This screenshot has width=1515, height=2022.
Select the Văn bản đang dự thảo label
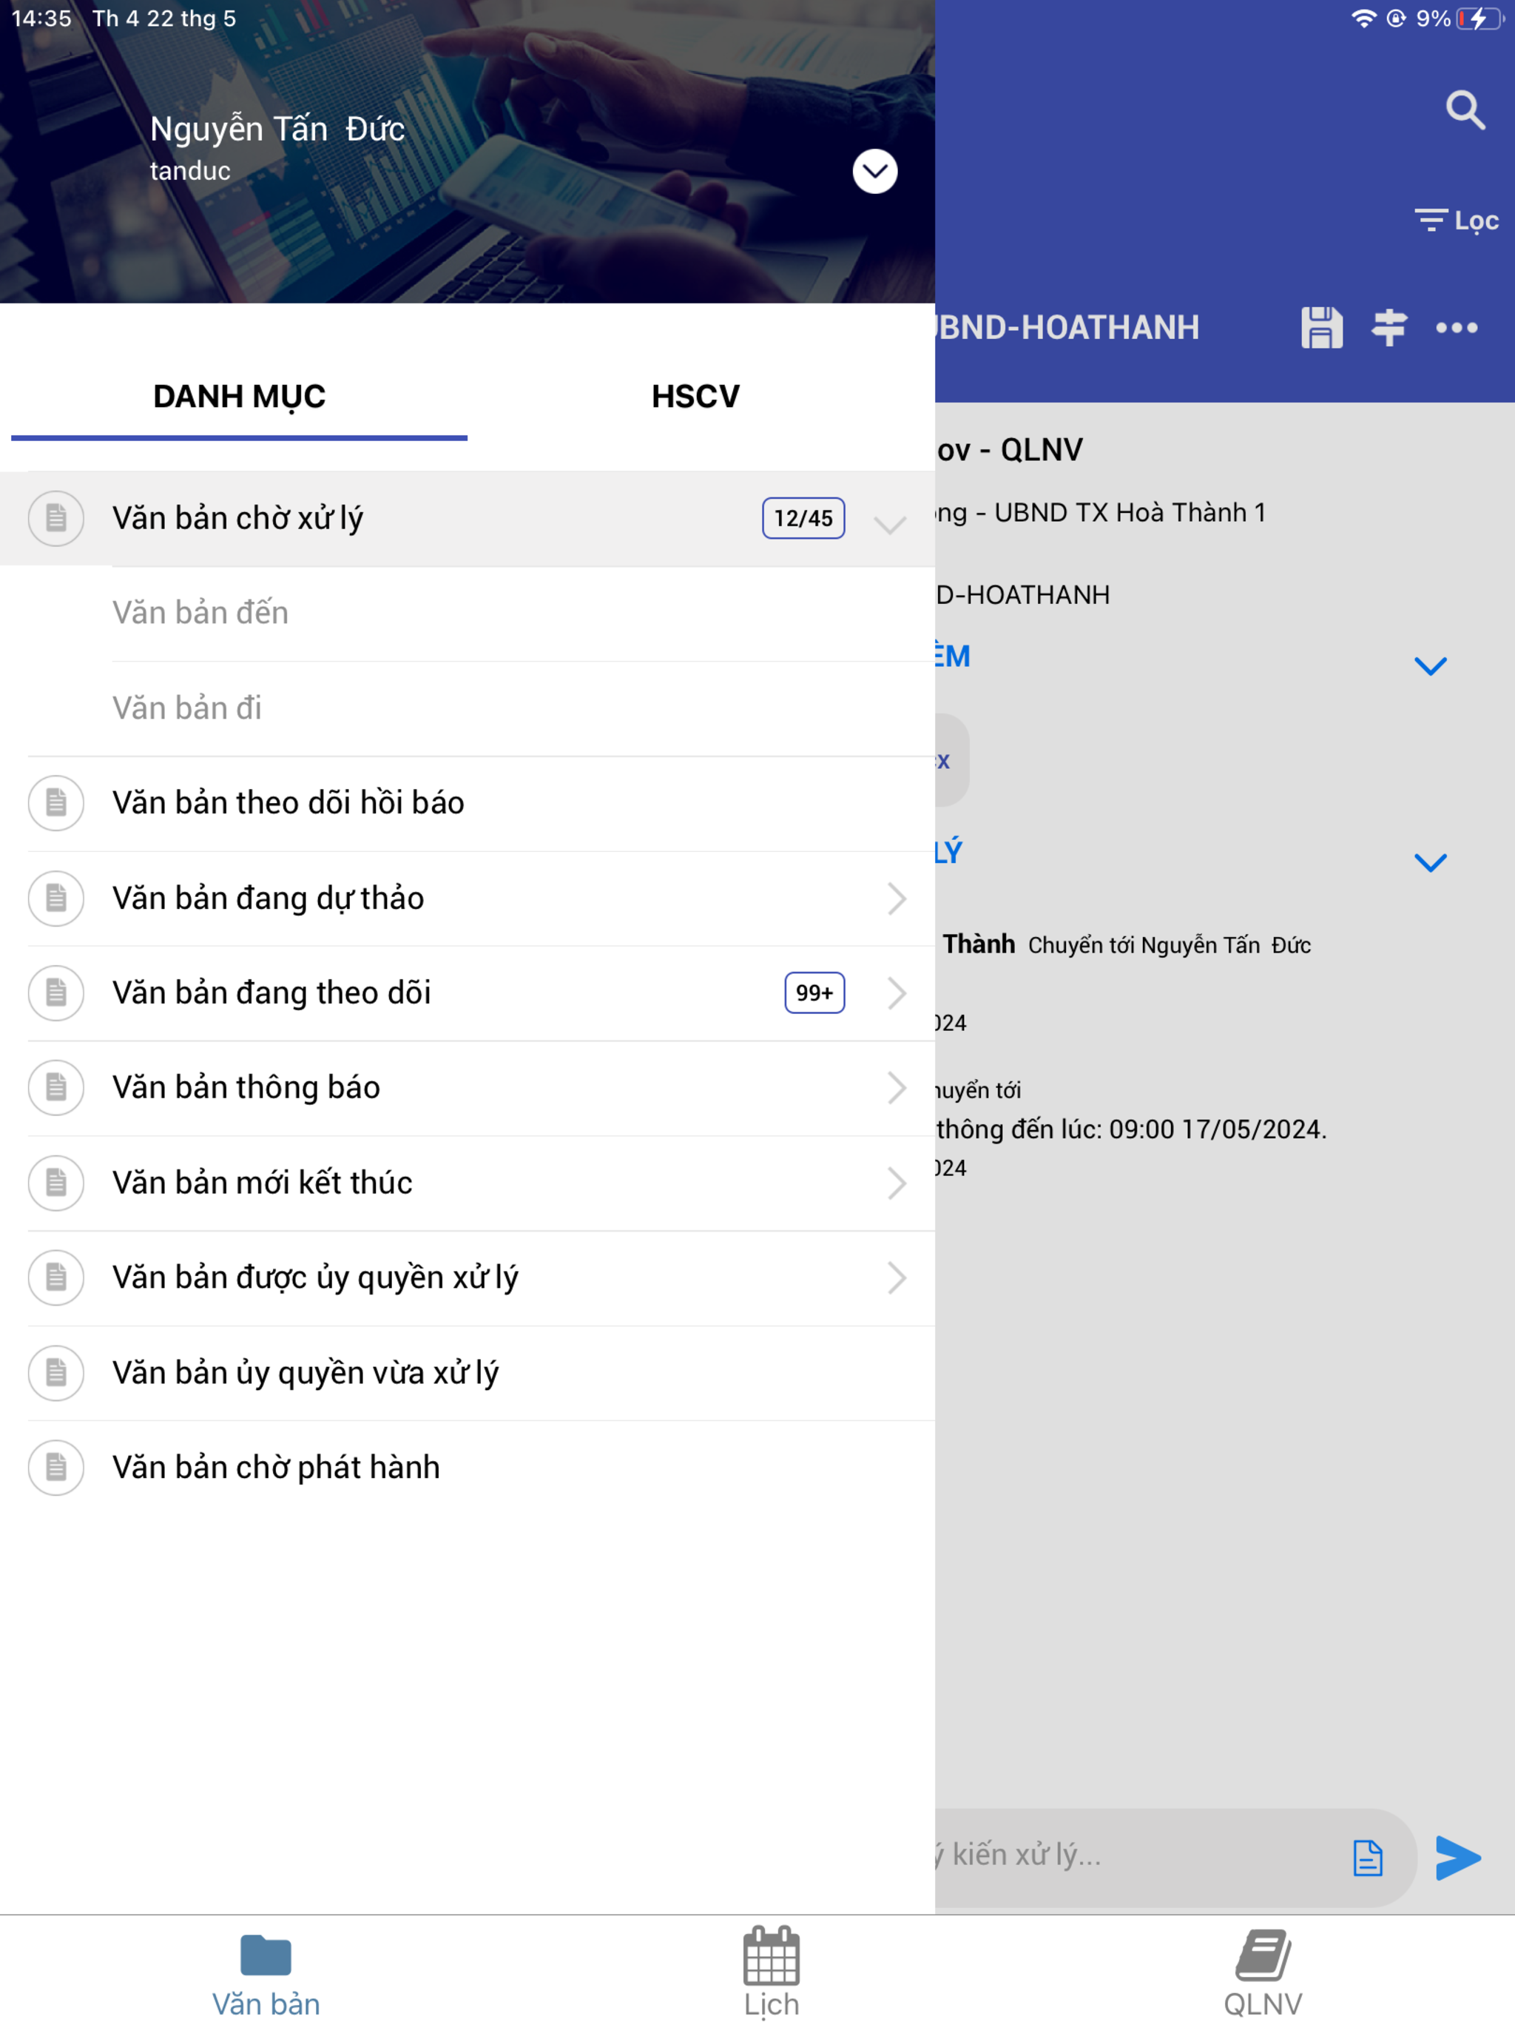click(268, 899)
